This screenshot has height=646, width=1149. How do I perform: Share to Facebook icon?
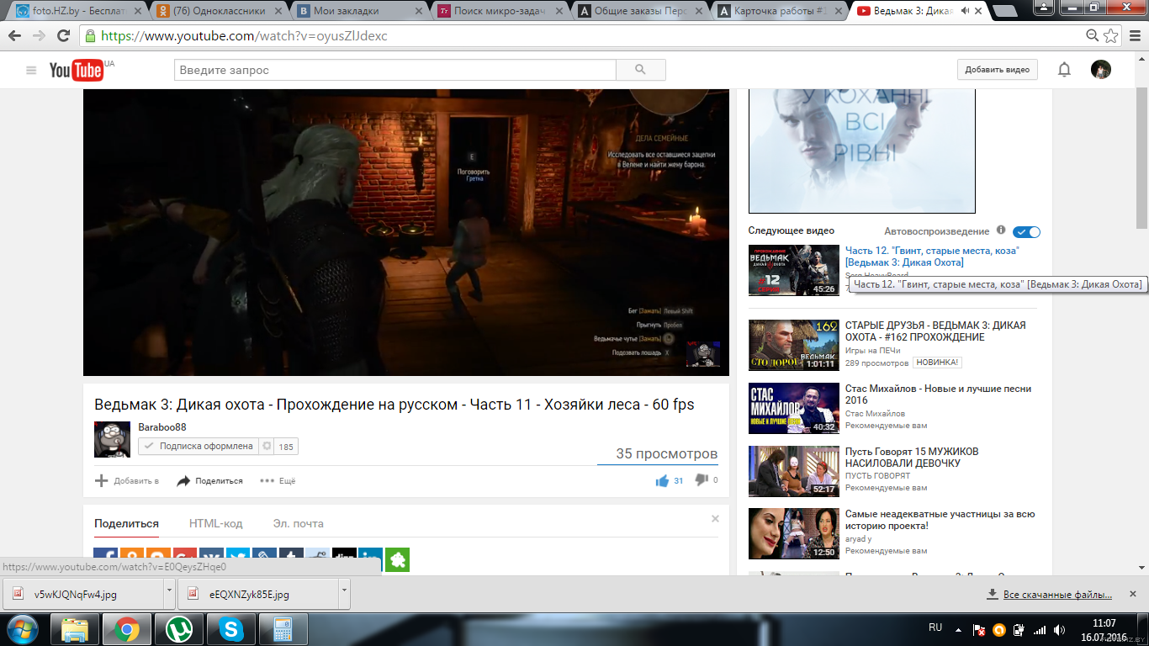pos(106,559)
